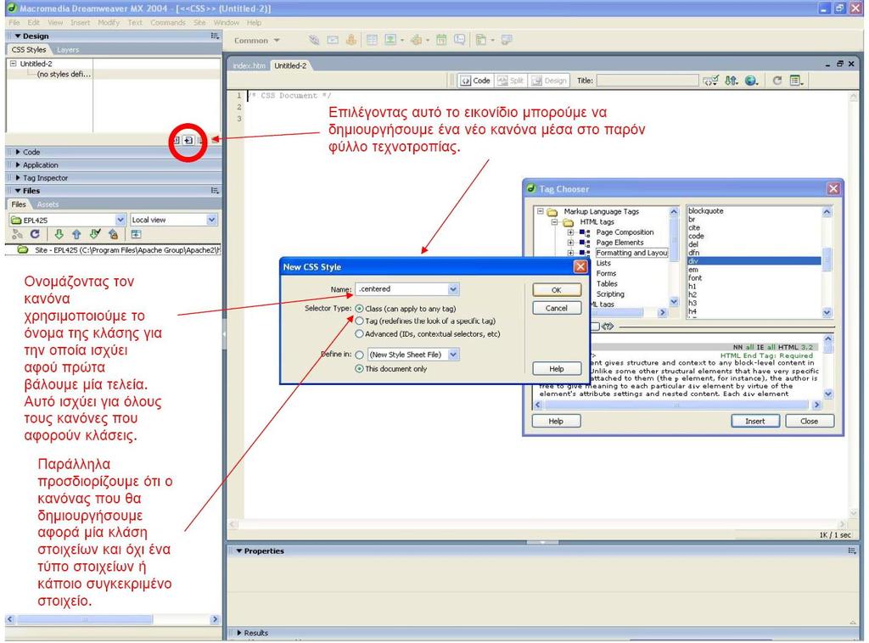The height and width of the screenshot is (643, 869).
Task: Click the Refresh Design View icon
Action: (x=777, y=81)
